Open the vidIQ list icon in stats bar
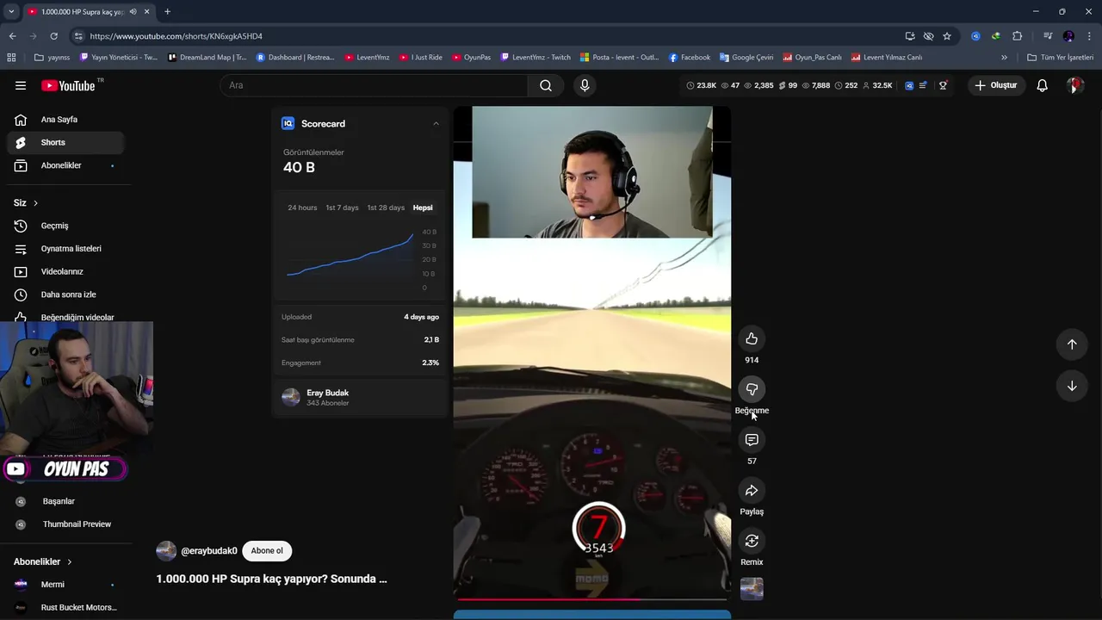1102x620 pixels. 923,85
